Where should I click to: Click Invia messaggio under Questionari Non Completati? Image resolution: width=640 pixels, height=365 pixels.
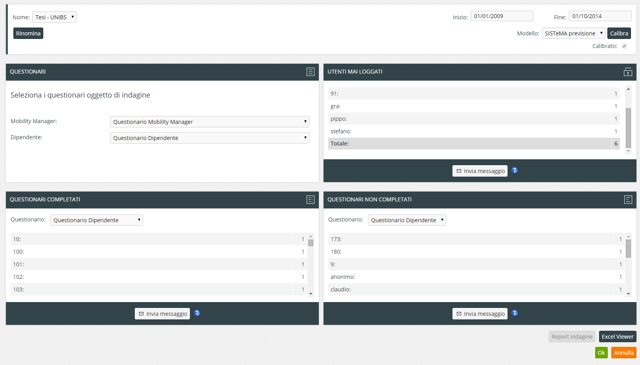(480, 314)
